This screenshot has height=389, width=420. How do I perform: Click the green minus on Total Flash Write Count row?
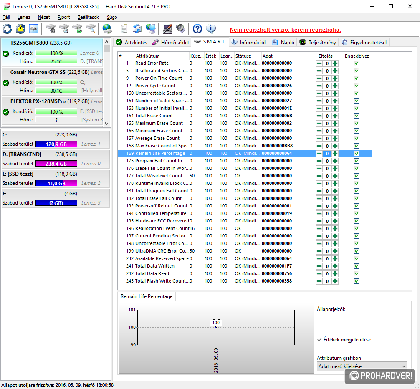click(x=319, y=281)
